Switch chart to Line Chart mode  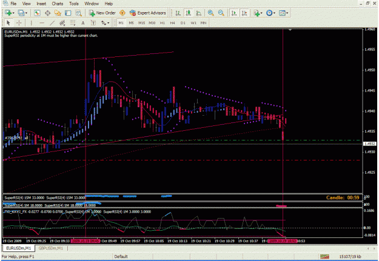tap(199, 13)
